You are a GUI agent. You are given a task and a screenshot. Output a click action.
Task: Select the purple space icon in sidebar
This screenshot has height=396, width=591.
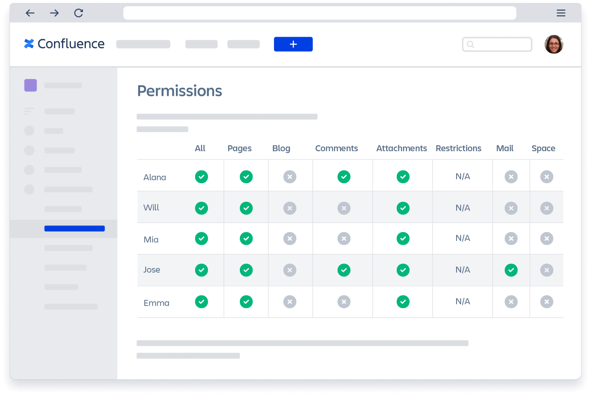click(30, 85)
